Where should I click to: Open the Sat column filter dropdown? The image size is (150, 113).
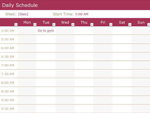(130, 24)
